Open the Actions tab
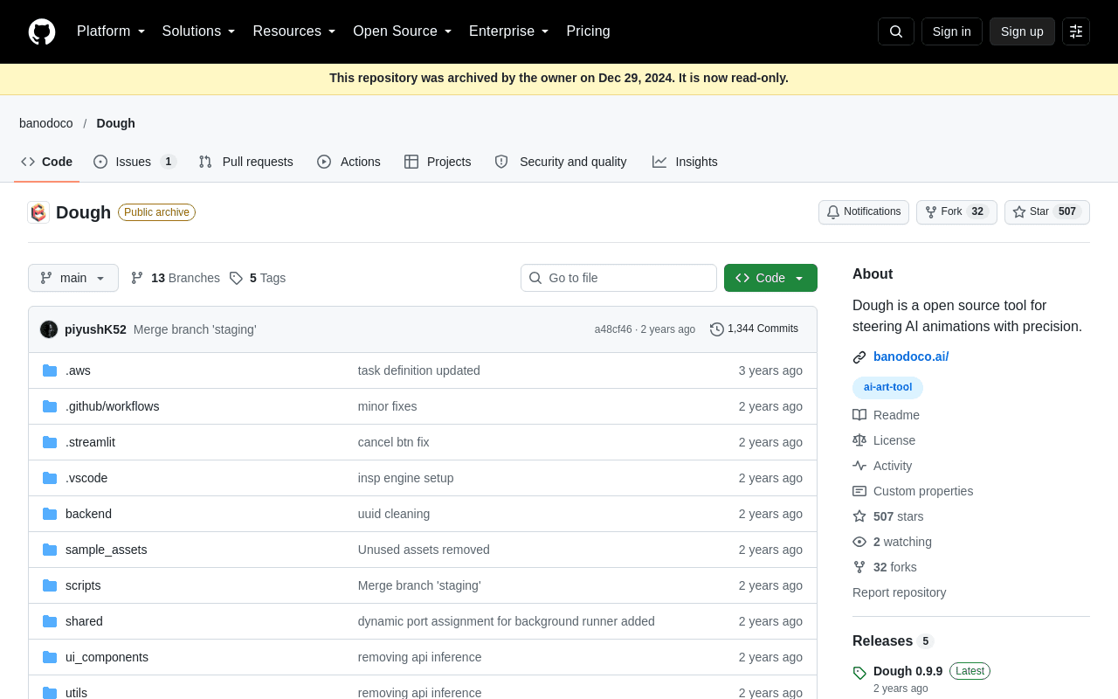1118x699 pixels. 349,162
